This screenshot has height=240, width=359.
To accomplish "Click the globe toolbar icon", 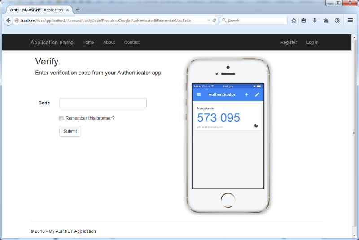I will (x=337, y=21).
